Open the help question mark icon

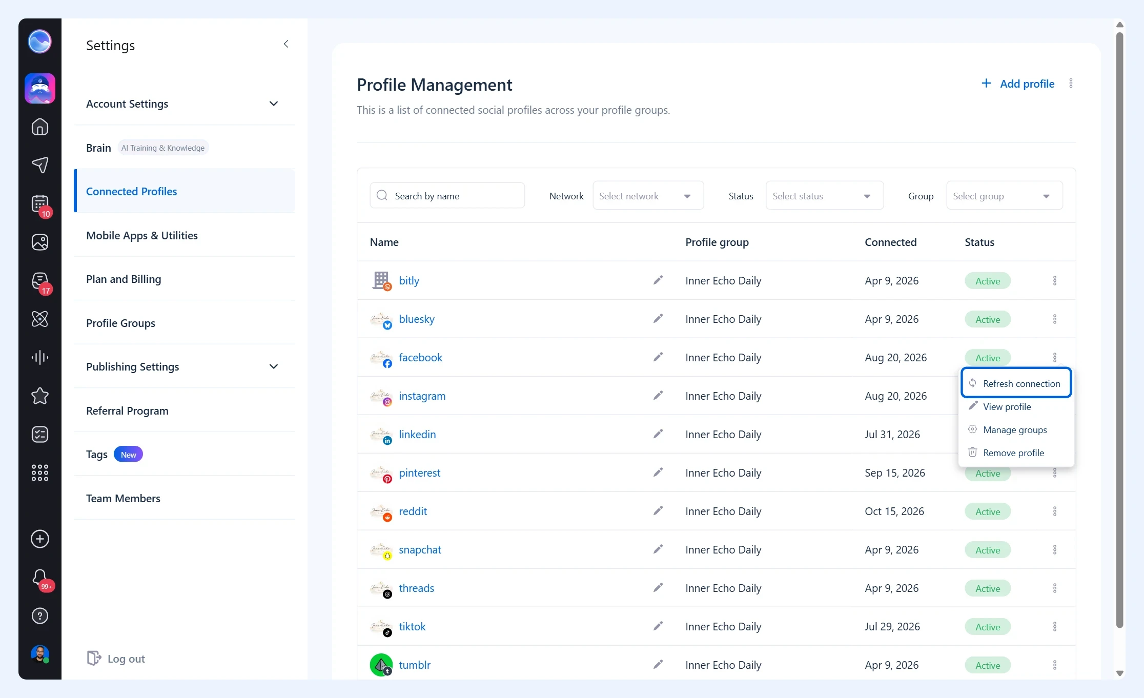pyautogui.click(x=40, y=616)
